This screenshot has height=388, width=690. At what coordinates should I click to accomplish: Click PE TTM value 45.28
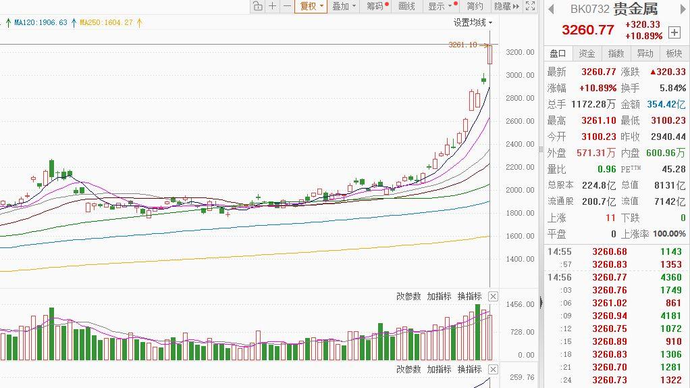point(674,169)
